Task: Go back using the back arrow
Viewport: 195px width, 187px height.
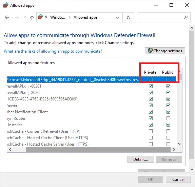Action: pos(7,17)
